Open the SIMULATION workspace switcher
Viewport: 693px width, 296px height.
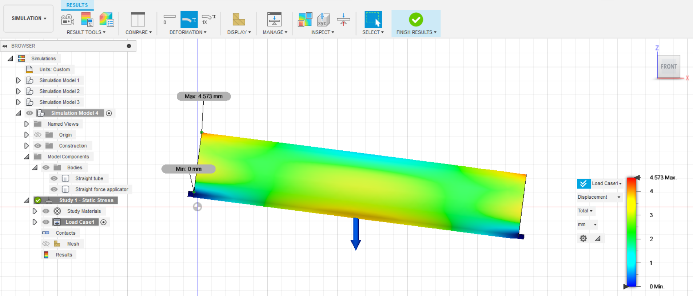point(29,19)
